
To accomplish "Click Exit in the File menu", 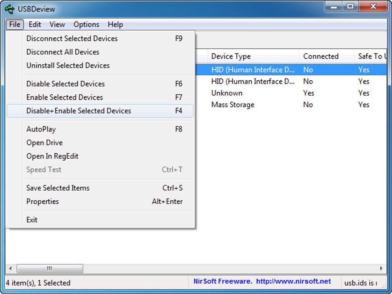I will [32, 220].
